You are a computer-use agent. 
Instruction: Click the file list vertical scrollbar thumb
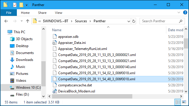pos(186,43)
